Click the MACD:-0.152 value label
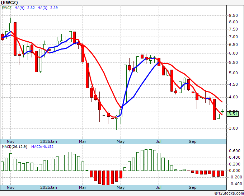244x196 pixels. click(42, 146)
